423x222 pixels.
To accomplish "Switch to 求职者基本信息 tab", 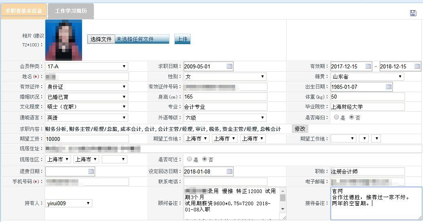I will tap(24, 11).
